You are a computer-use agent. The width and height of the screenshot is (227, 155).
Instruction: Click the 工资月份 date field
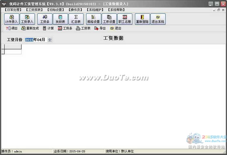coord(36,40)
